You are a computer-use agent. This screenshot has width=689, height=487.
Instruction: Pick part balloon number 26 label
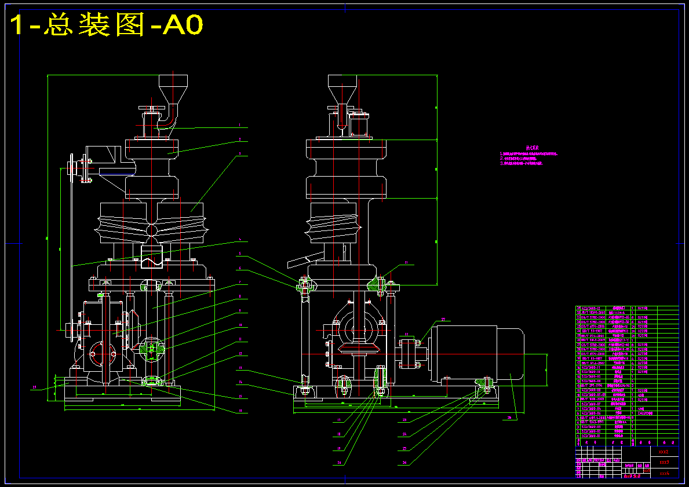pos(404,463)
